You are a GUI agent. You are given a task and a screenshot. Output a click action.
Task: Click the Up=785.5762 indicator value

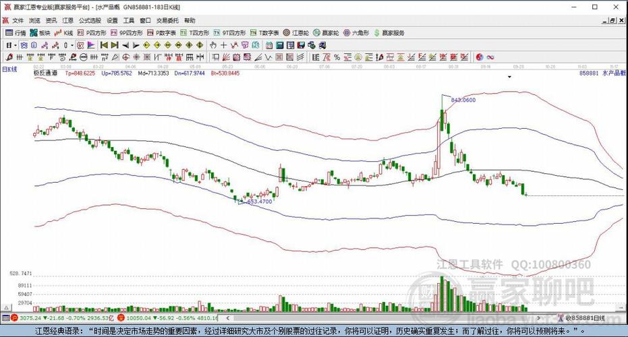(x=117, y=73)
